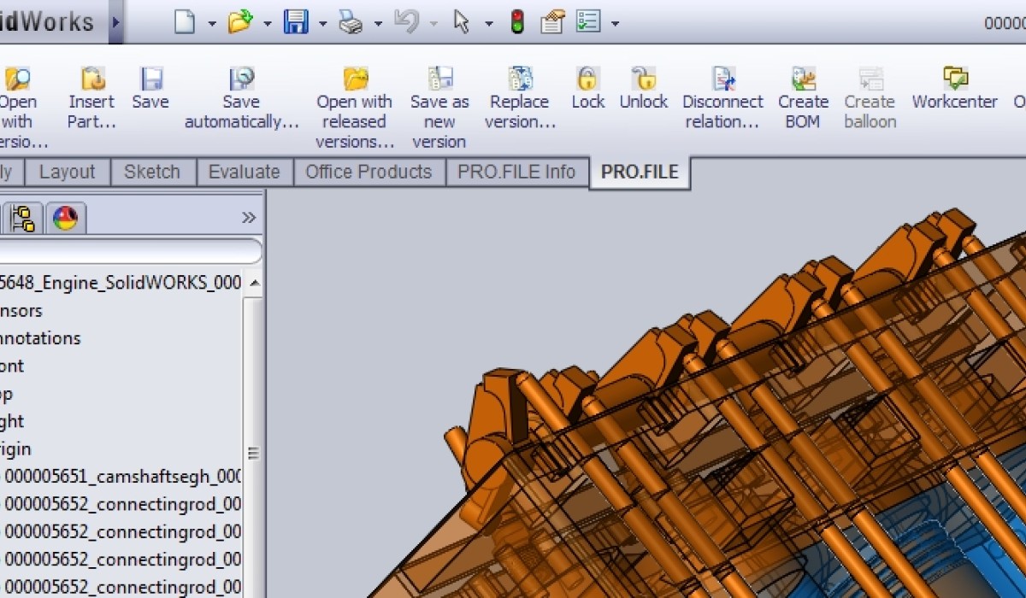Click the Unlock icon

[x=643, y=80]
